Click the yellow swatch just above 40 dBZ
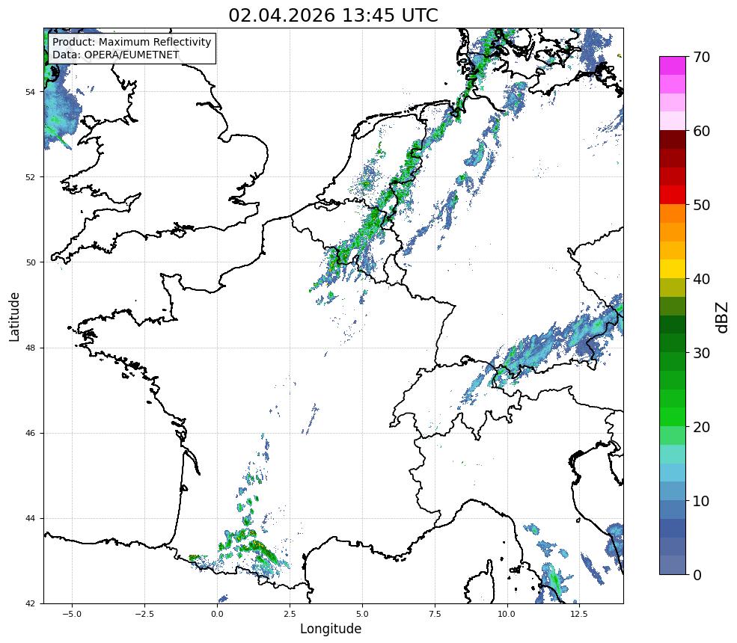 coord(673,269)
